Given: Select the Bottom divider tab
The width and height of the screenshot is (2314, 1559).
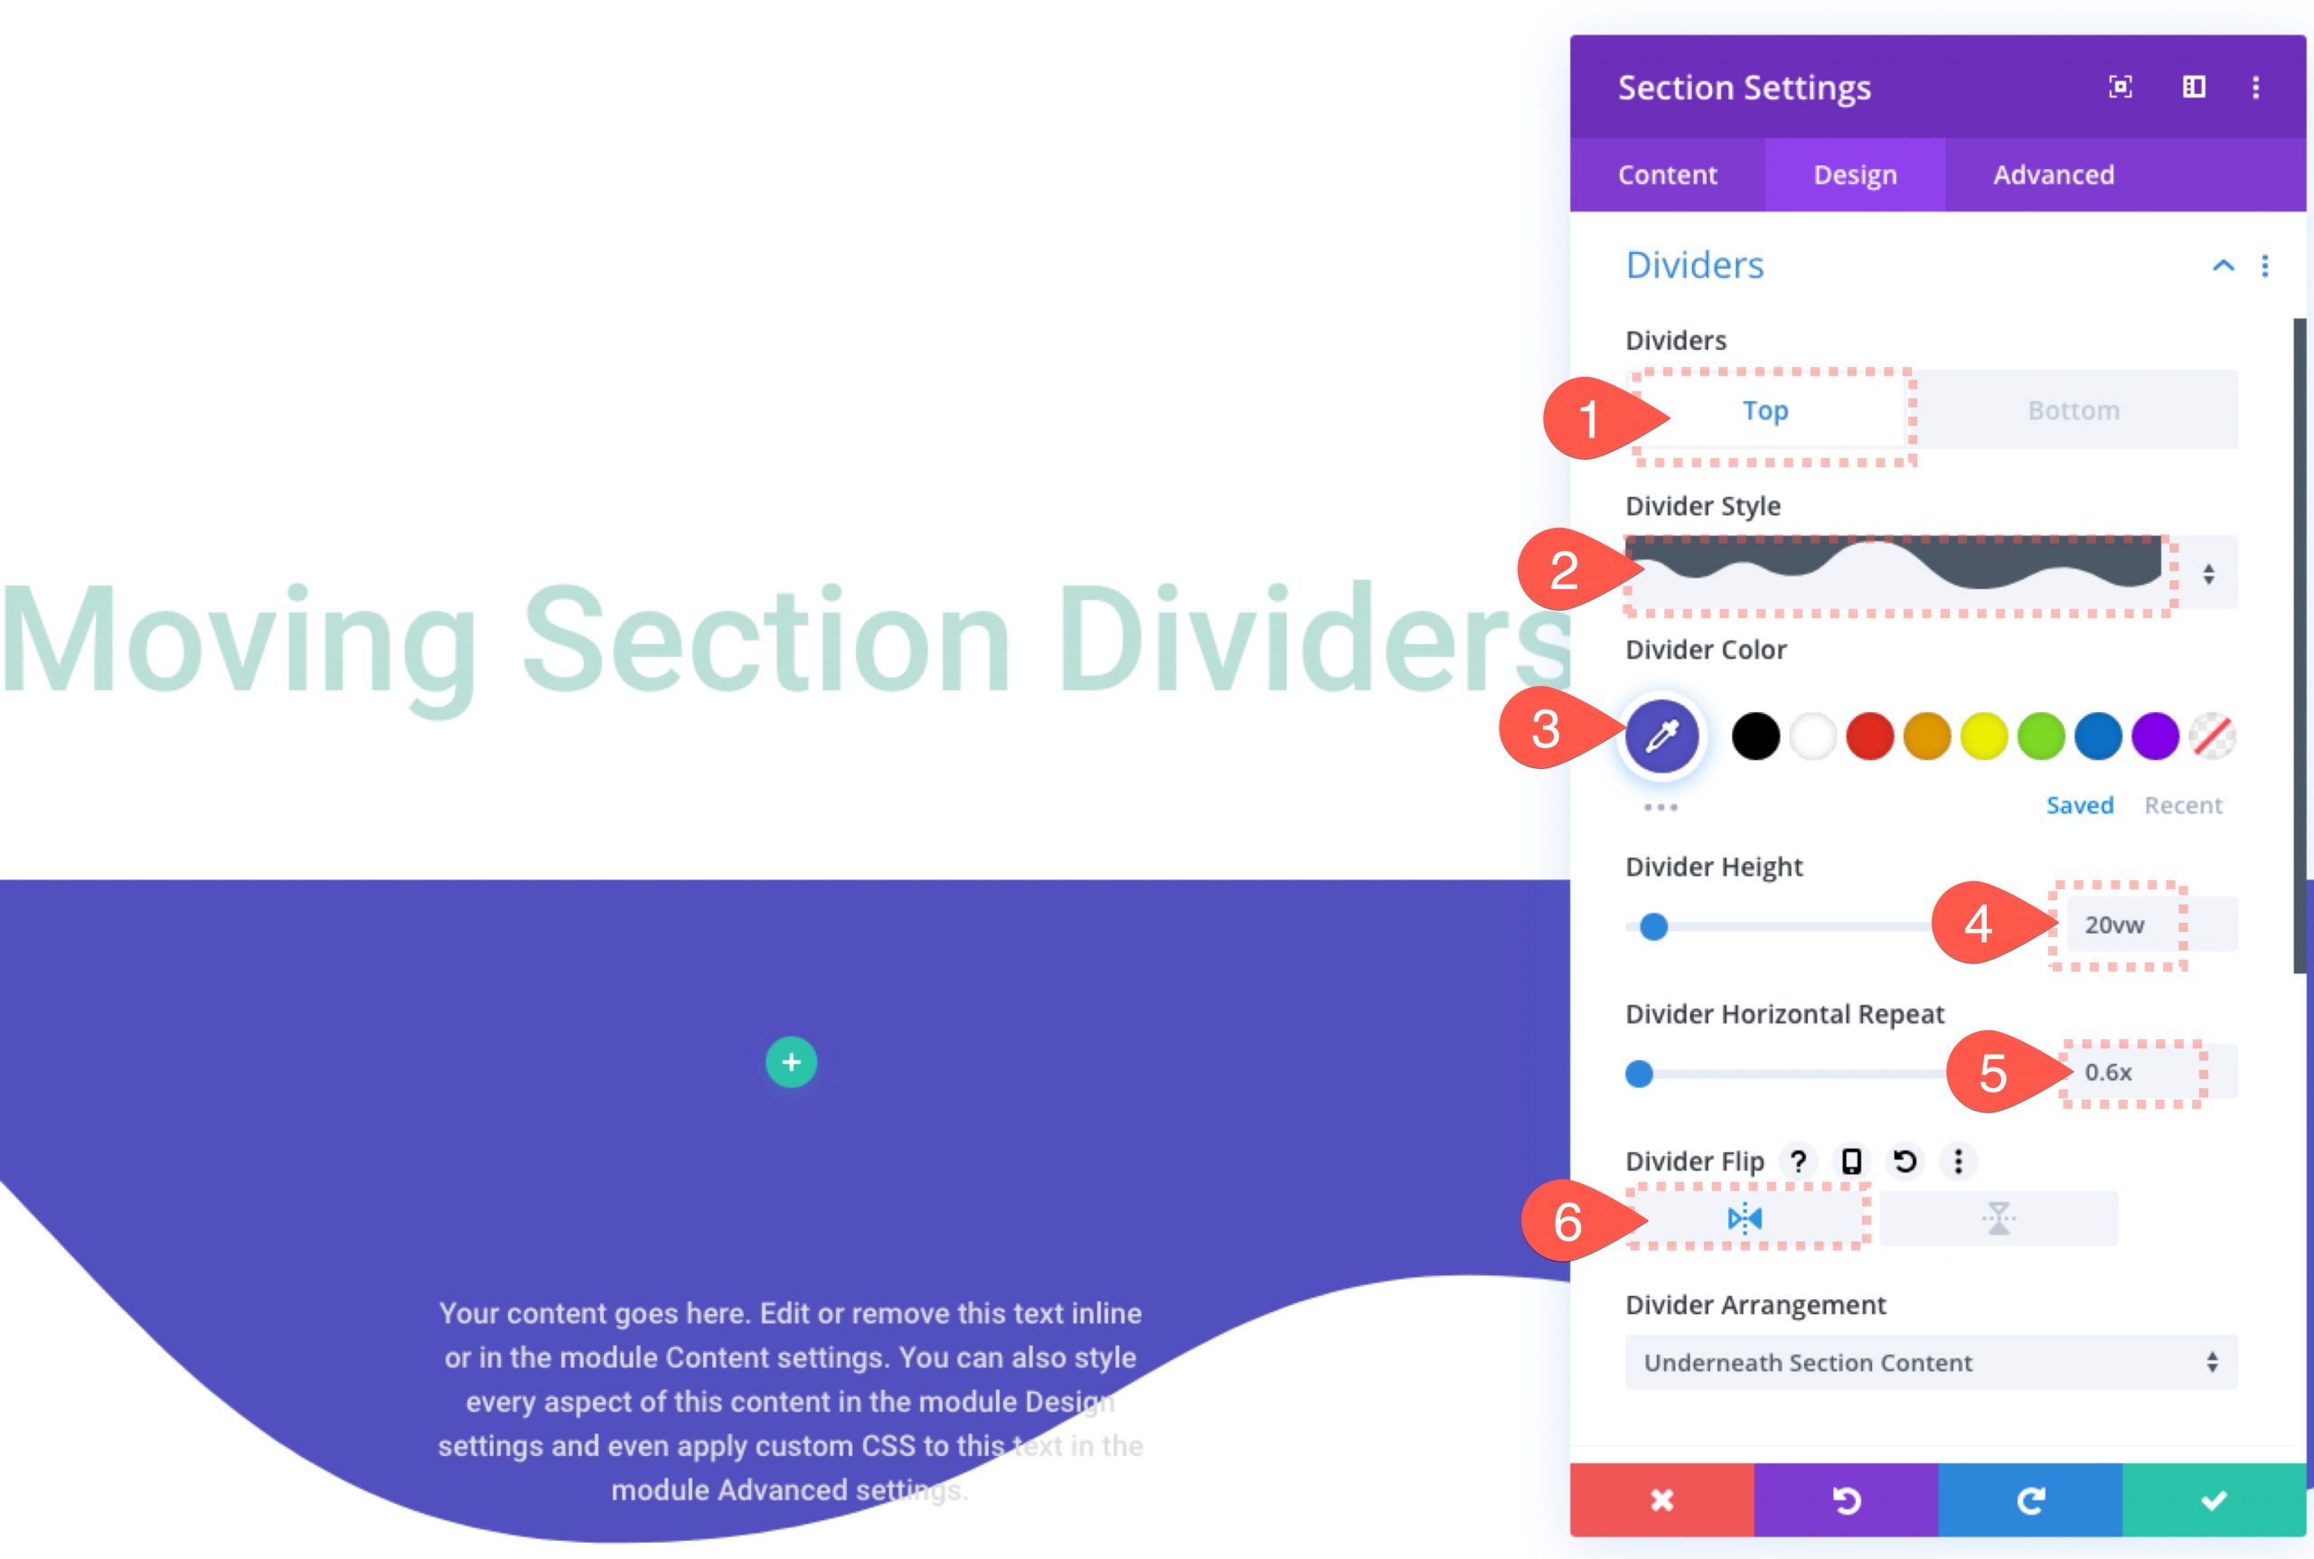Looking at the screenshot, I should (2072, 409).
